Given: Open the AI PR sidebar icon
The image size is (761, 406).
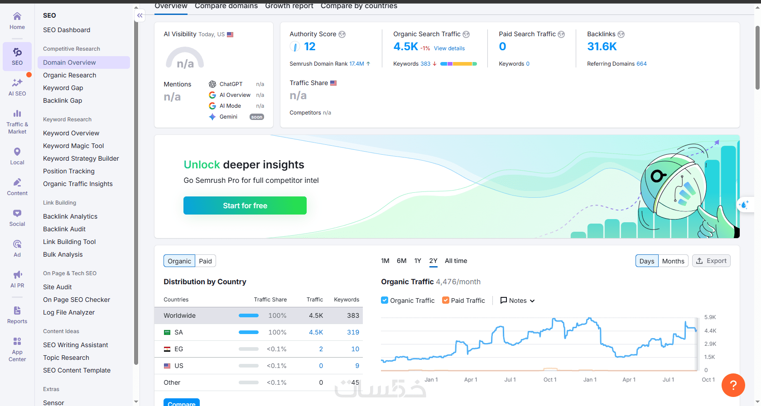Looking at the screenshot, I should coord(17,279).
